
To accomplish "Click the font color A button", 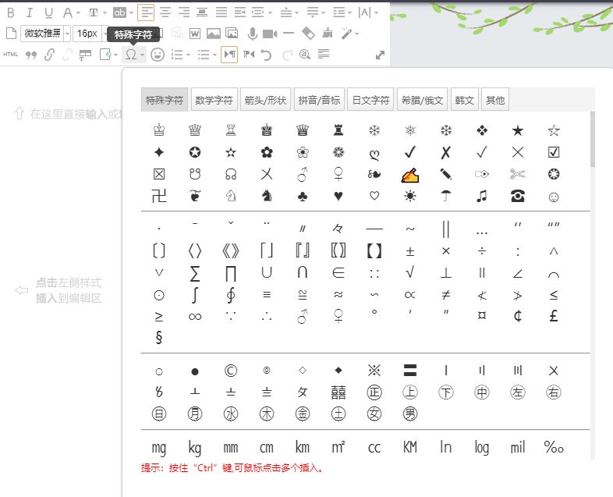I will tap(68, 12).
